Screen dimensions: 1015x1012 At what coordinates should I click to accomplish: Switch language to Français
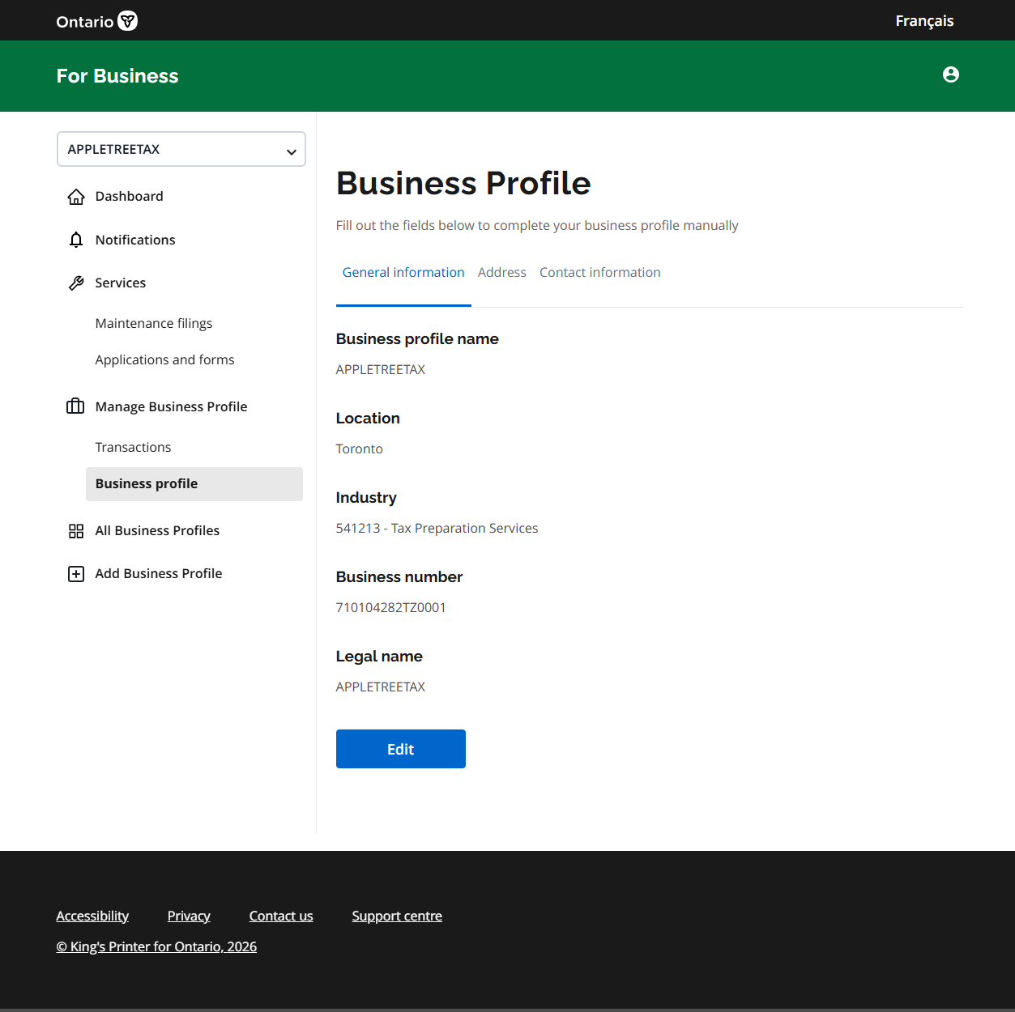(x=923, y=21)
